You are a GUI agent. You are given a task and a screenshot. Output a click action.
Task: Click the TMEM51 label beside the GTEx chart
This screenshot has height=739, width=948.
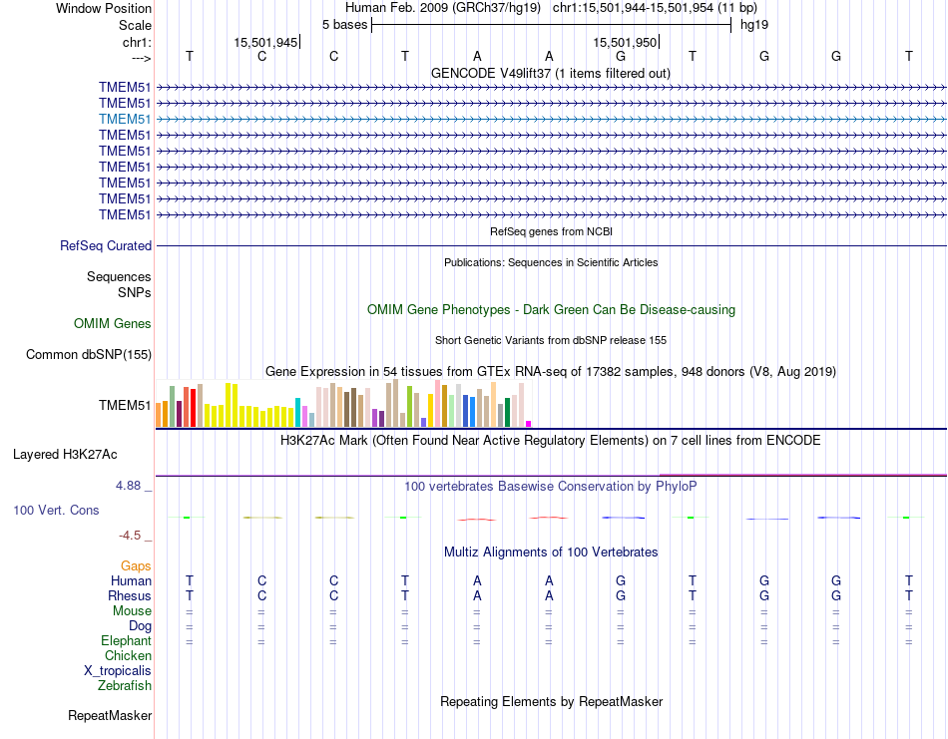[x=125, y=406]
